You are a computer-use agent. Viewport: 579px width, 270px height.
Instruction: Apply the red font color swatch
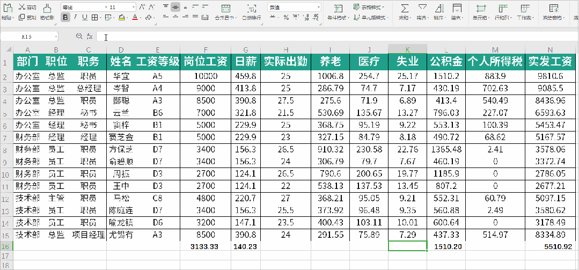(x=135, y=17)
